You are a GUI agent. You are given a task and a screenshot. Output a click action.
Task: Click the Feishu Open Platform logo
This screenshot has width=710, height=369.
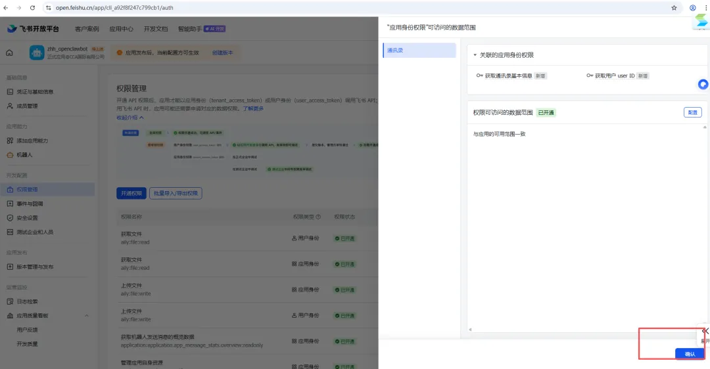click(x=33, y=28)
